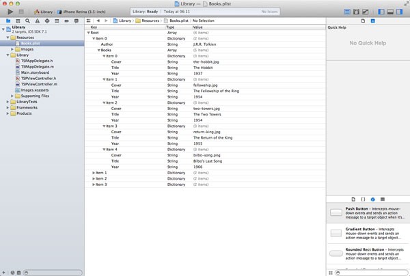Expand top-level Item 2 dictionary

tap(94, 178)
